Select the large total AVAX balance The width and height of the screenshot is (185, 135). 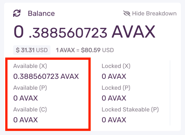coord(84,32)
